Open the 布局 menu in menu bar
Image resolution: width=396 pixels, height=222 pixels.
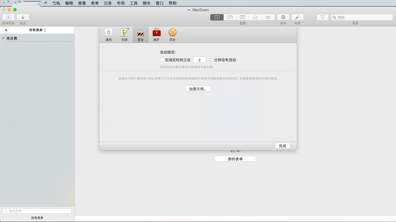click(121, 3)
